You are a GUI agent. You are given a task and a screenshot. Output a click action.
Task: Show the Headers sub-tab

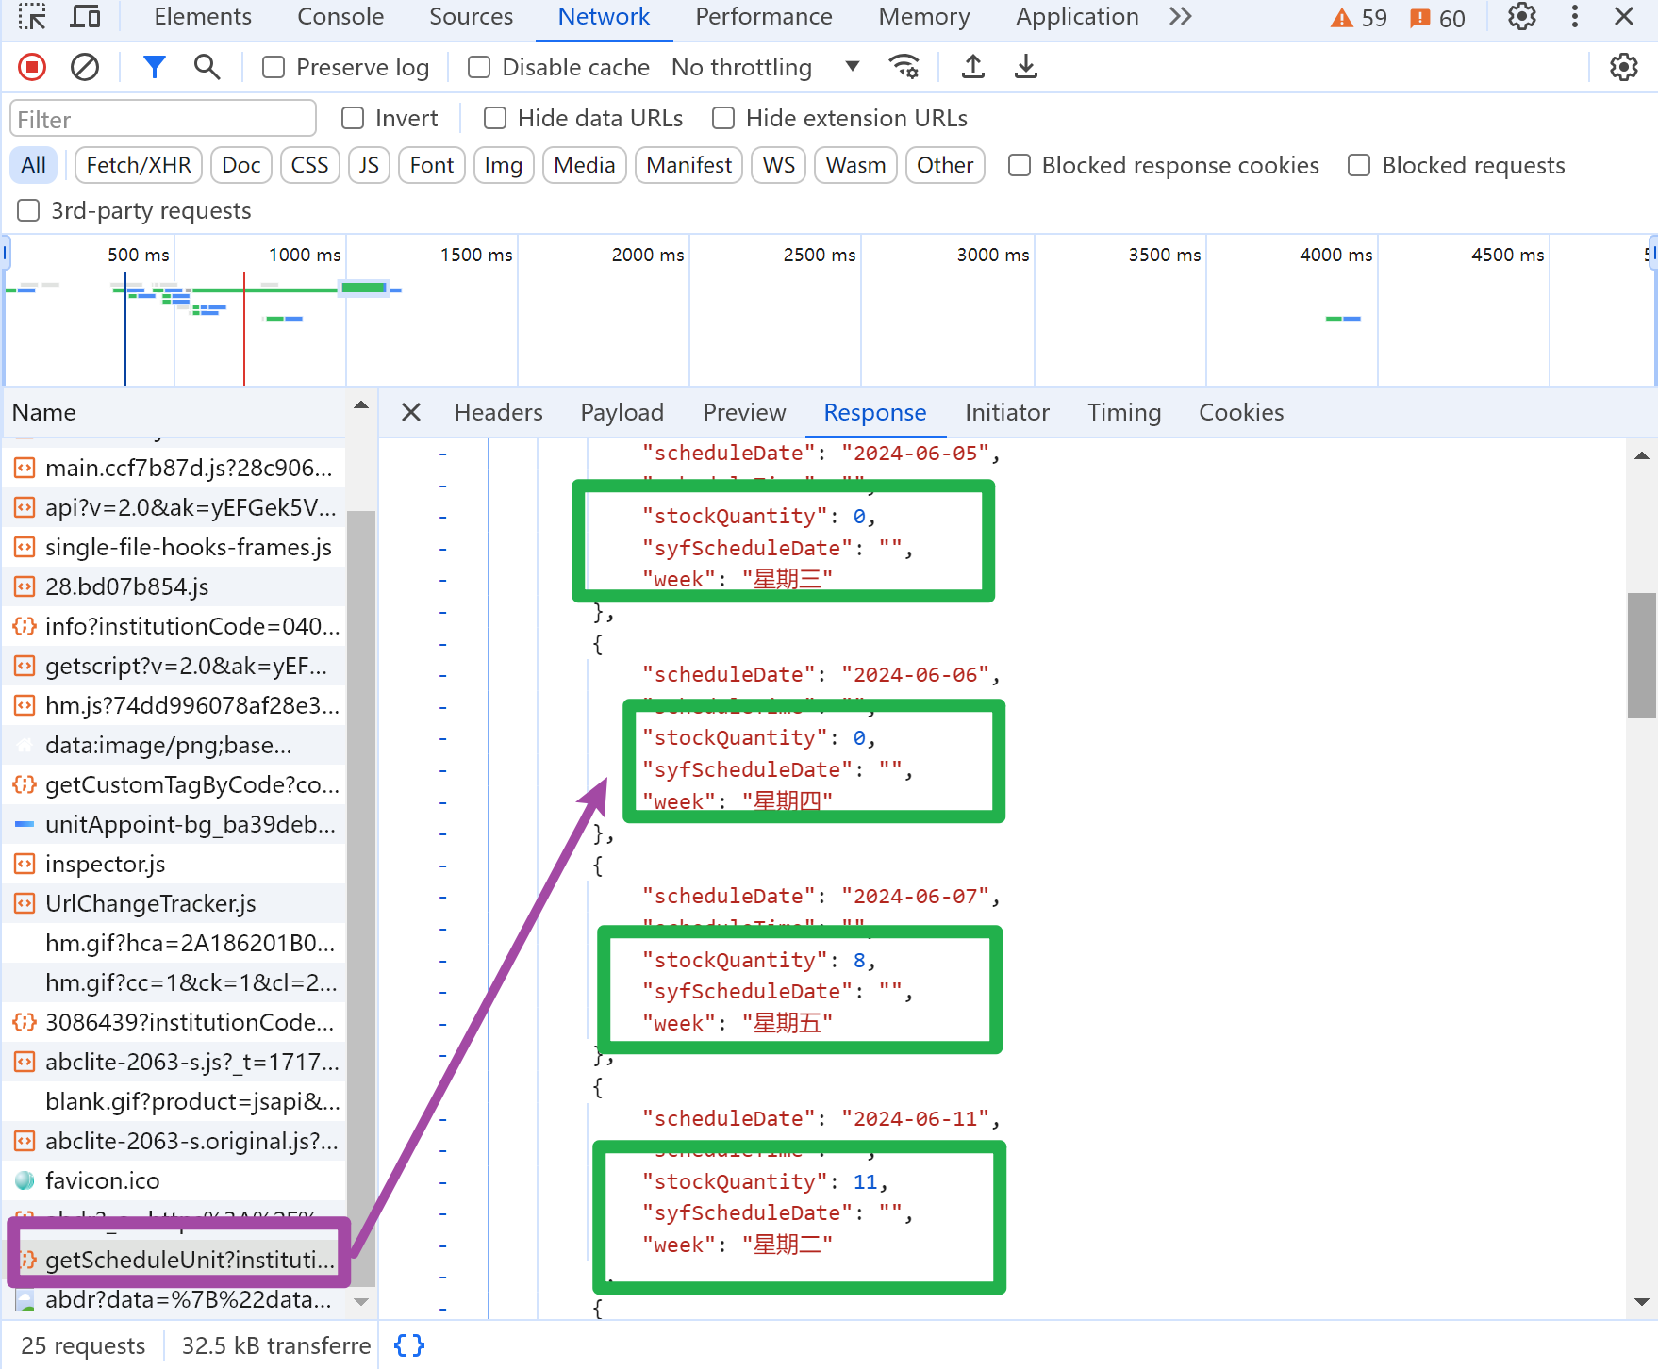pyautogui.click(x=498, y=412)
